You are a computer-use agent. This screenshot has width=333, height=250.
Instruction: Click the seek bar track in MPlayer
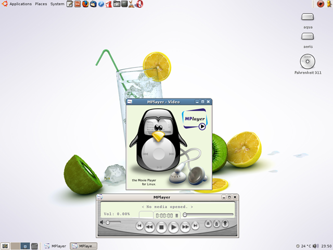[208, 215]
